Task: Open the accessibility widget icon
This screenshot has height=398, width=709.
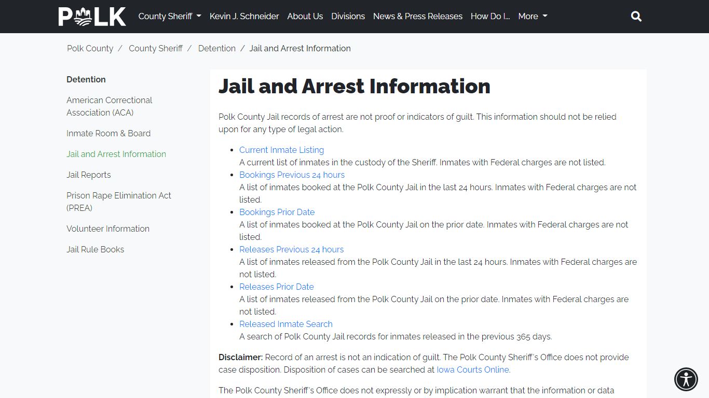Action: click(x=686, y=379)
